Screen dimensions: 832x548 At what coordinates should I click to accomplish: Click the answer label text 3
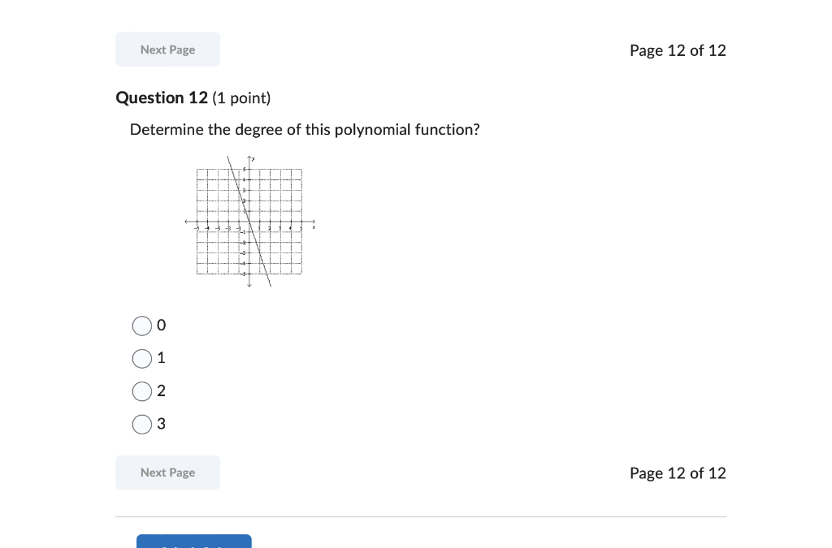tap(162, 424)
